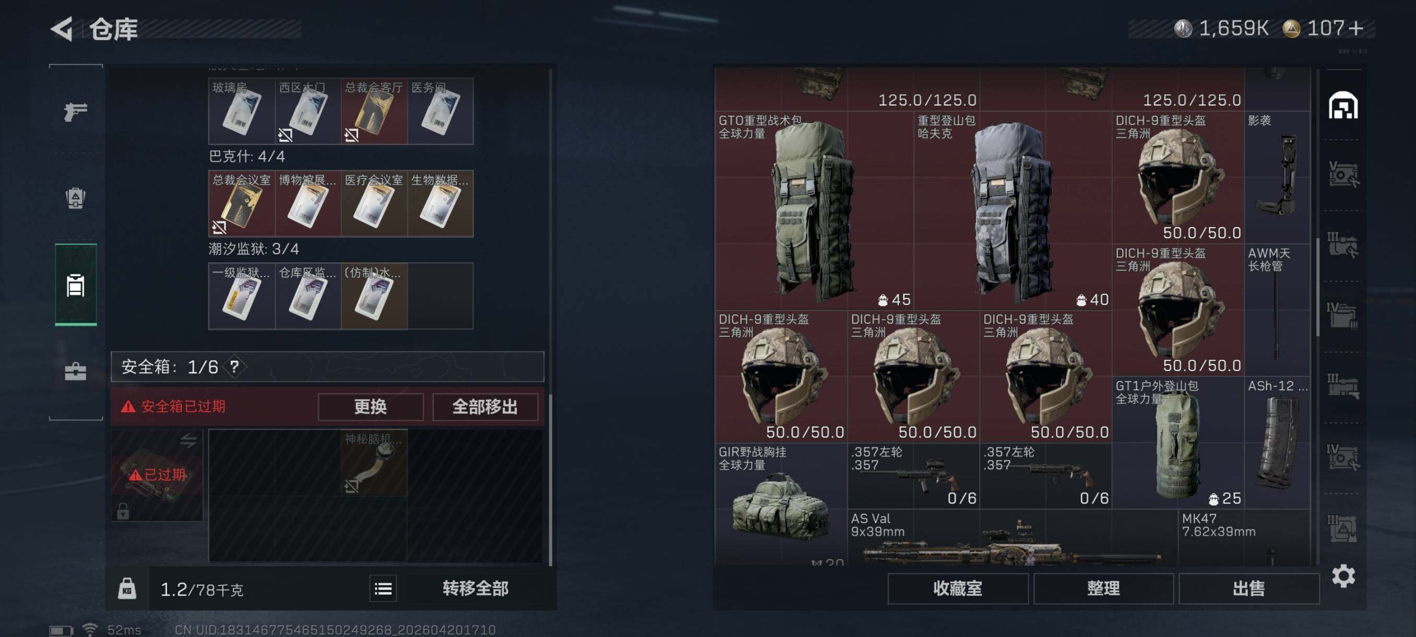The image size is (1416, 637).
Task: Open the backpack category in left sidebar
Action: (x=75, y=198)
